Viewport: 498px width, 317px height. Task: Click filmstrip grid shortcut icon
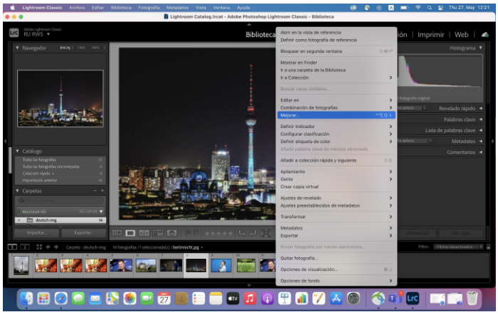coord(39,247)
